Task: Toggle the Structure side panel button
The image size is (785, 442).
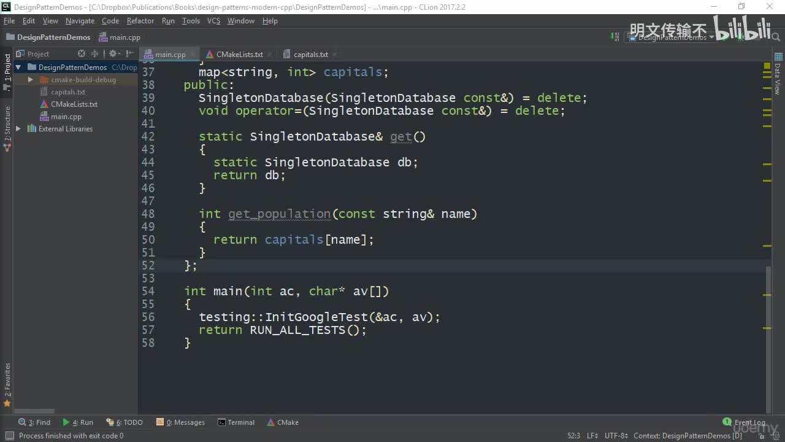Action: coord(7,129)
